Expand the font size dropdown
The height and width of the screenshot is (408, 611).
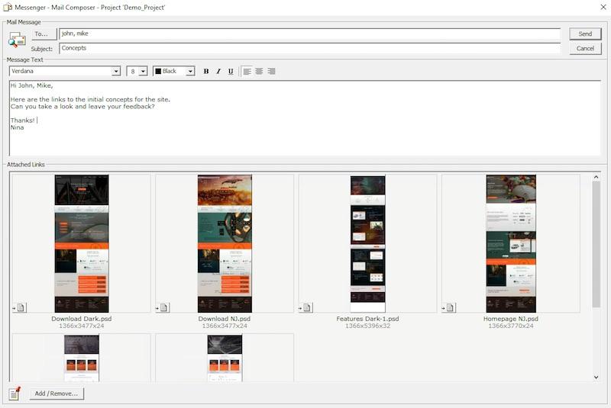(x=143, y=72)
